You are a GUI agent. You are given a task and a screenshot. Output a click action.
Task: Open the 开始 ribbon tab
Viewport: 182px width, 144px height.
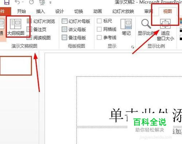[x=21, y=11]
